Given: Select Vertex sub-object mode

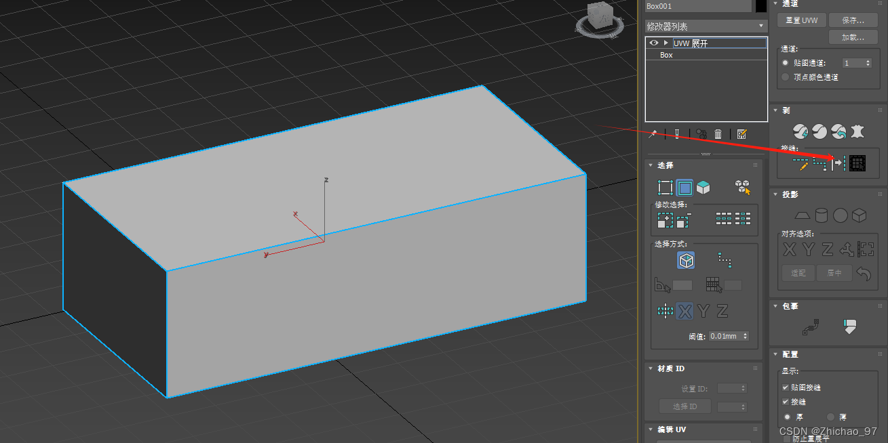Looking at the screenshot, I should pyautogui.click(x=665, y=188).
